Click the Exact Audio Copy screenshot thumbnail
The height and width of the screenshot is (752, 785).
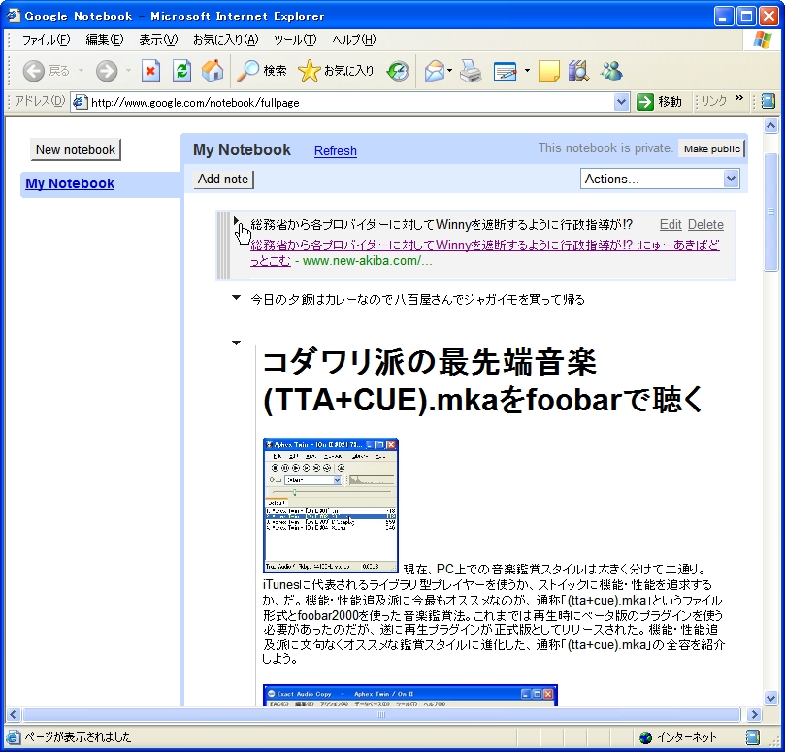(410, 696)
